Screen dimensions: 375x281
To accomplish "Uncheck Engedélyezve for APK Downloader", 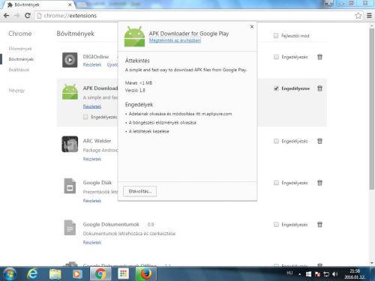I will click(276, 88).
